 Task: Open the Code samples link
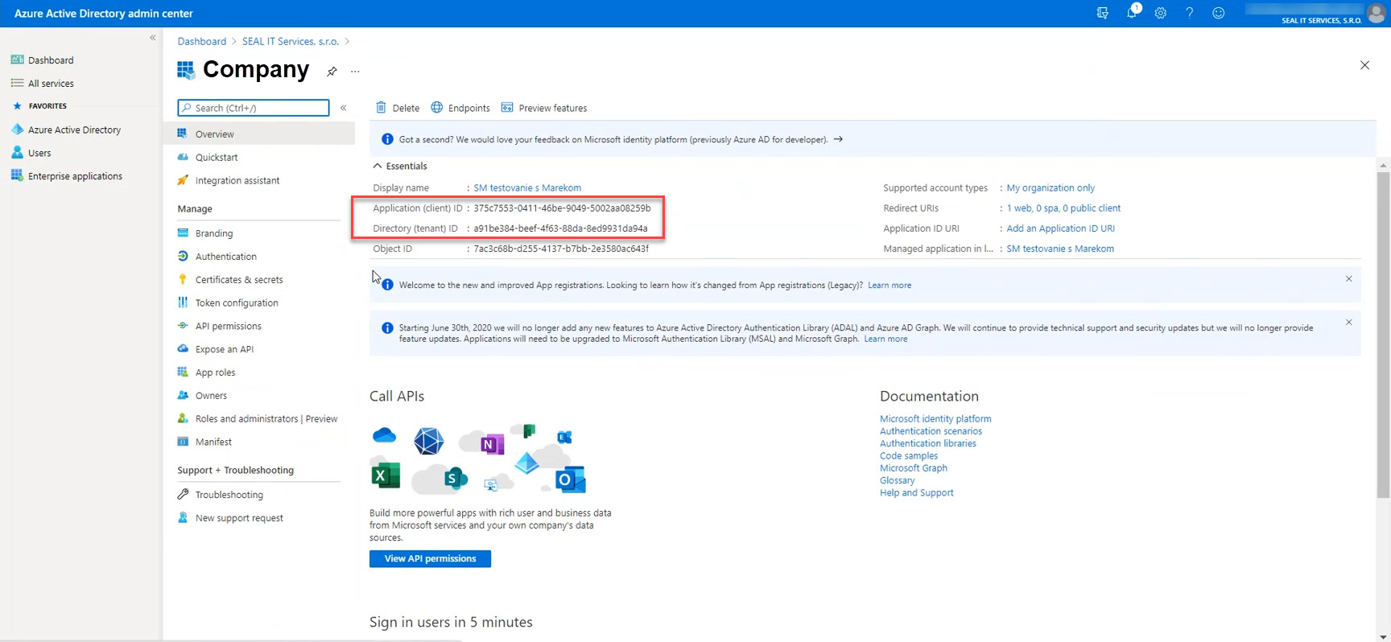point(909,456)
